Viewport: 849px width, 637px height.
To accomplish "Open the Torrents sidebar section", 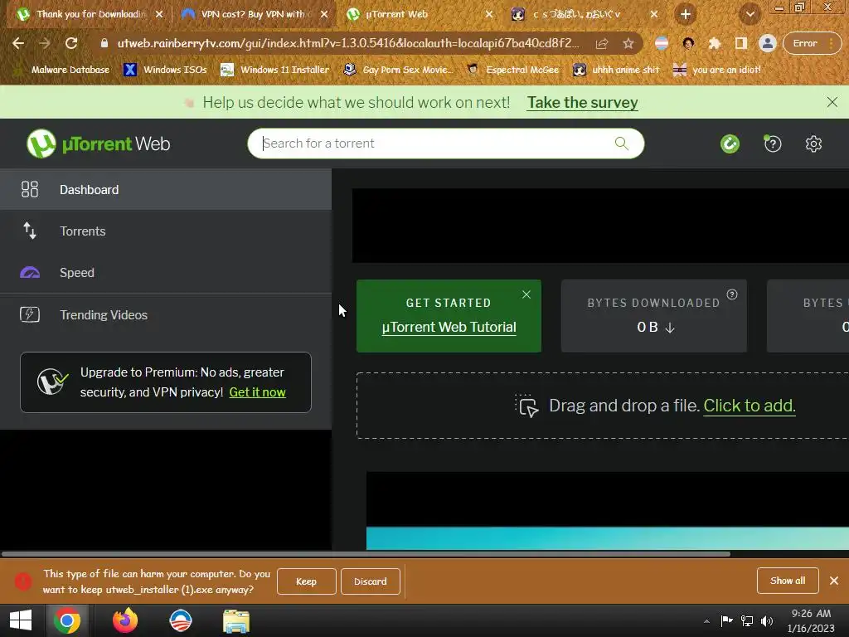I will point(166,231).
